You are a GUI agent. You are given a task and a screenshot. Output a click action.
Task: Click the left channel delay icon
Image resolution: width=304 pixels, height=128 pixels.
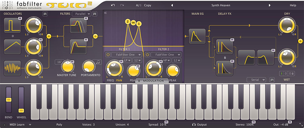225,47
